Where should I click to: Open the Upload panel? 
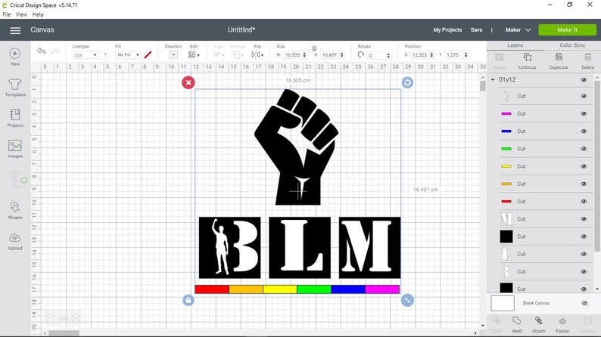coord(15,241)
